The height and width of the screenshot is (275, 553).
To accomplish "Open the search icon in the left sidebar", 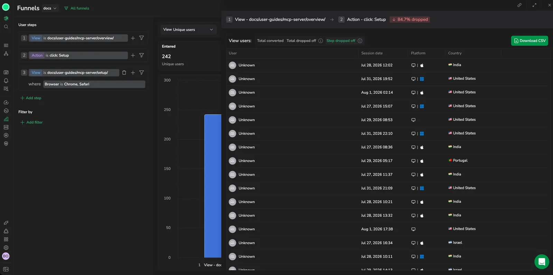I will [x=6, y=27].
